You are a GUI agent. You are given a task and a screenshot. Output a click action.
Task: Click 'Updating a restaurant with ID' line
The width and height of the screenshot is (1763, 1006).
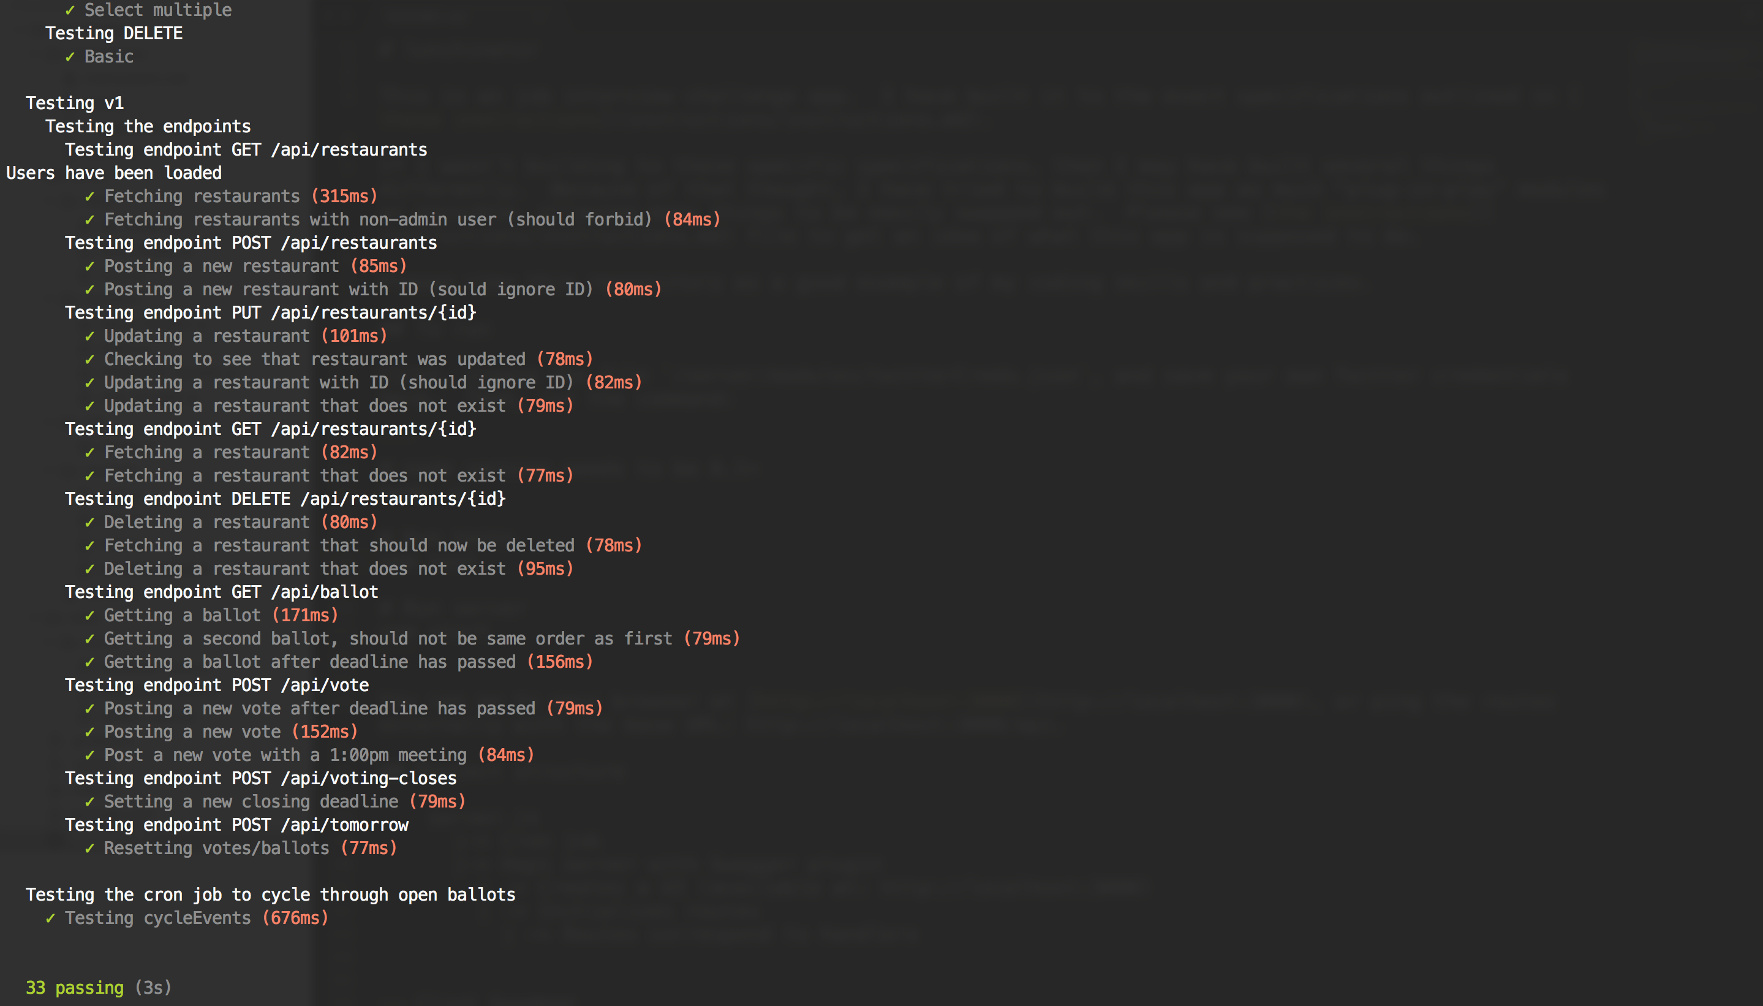[363, 383]
